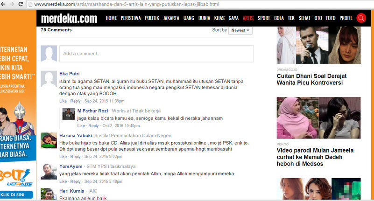Reply to Haruna Yabuki's comment
The image size is (374, 201).
click(x=75, y=157)
